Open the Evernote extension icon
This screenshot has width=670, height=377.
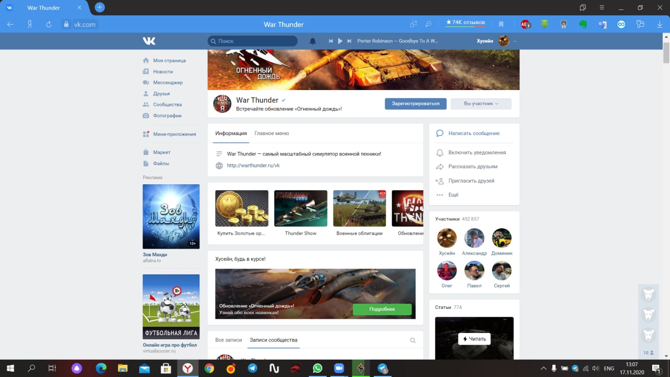(x=583, y=24)
